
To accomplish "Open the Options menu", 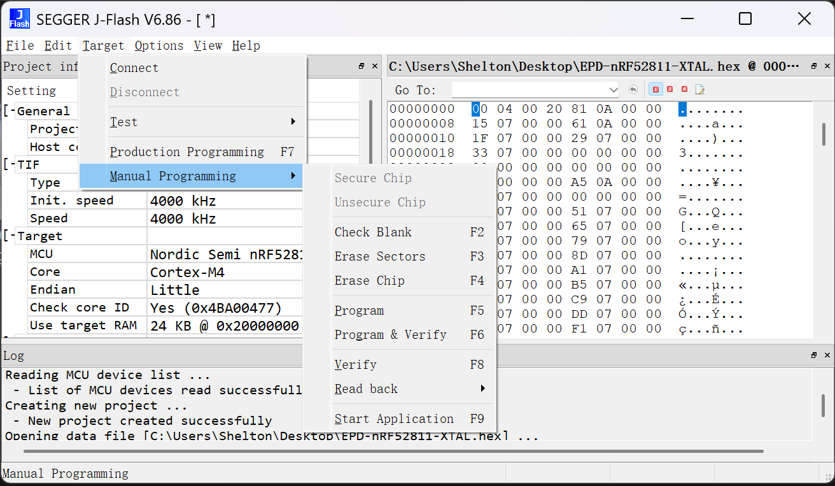I will (x=158, y=45).
